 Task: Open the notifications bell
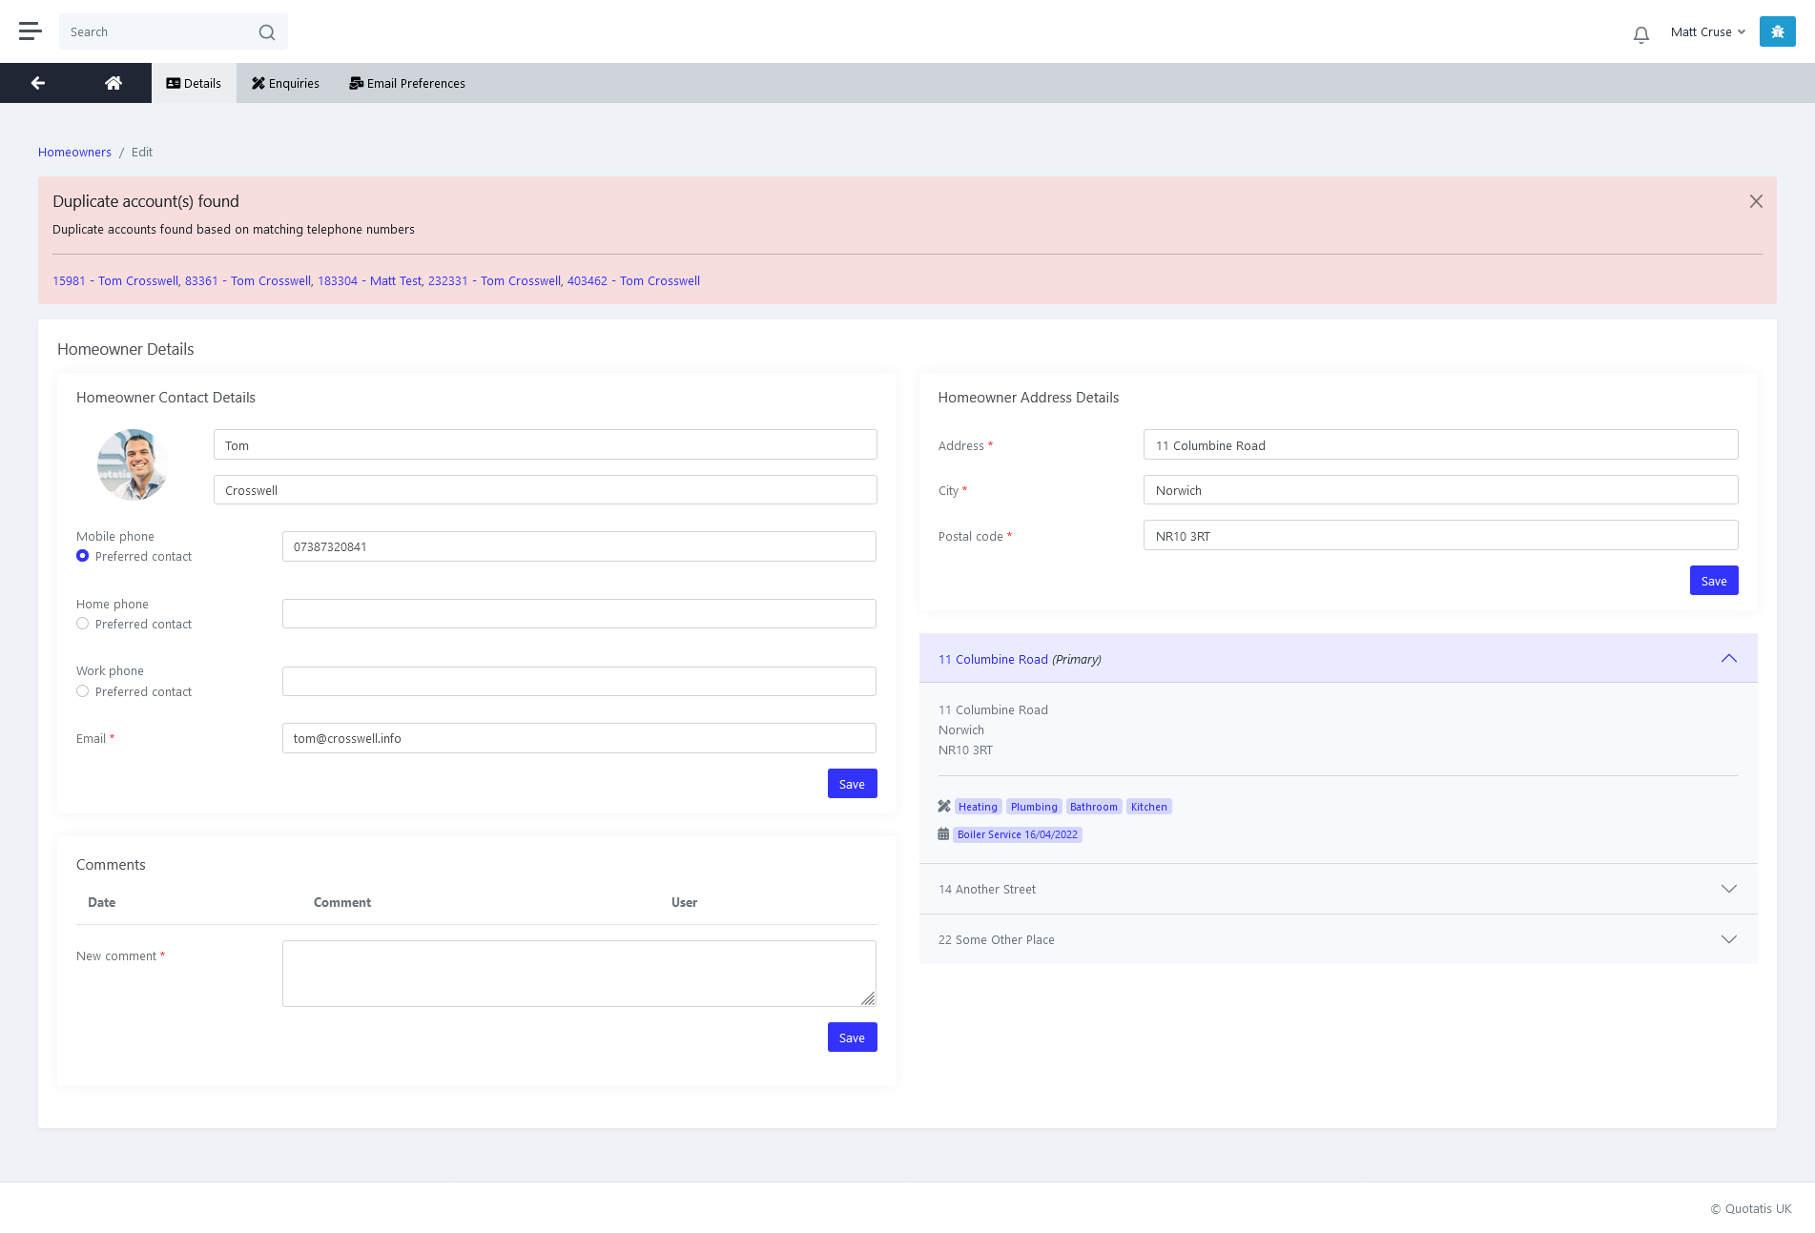(x=1640, y=35)
